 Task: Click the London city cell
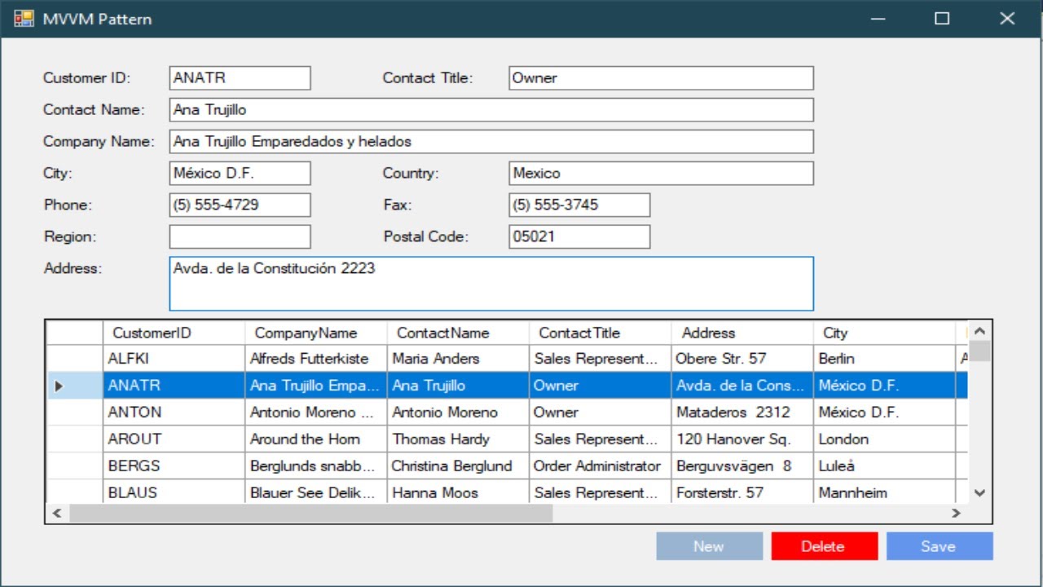884,439
